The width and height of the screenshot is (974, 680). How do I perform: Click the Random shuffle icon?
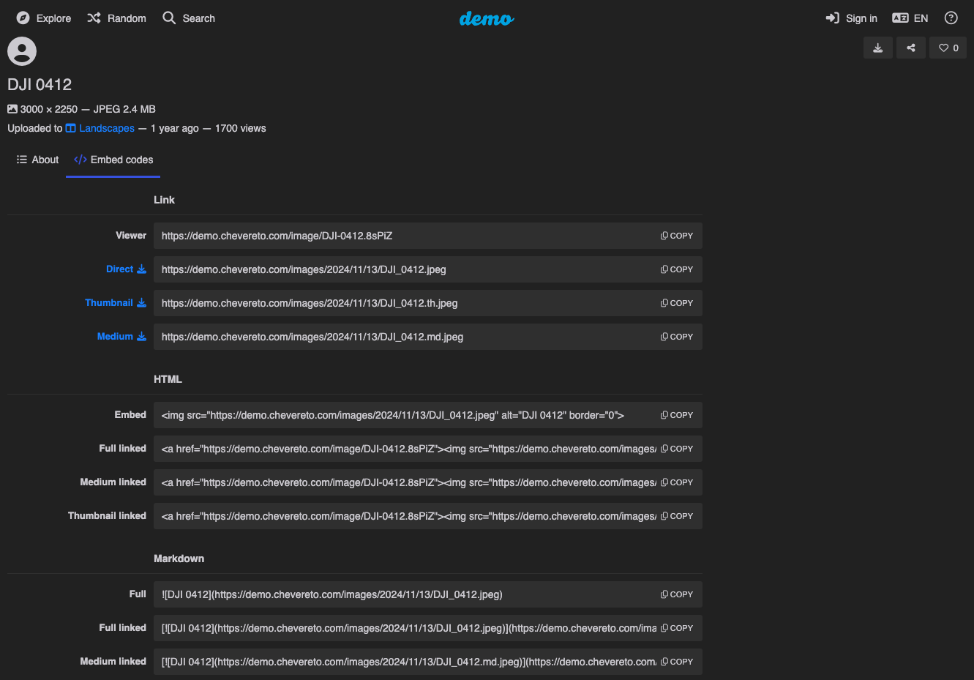94,18
